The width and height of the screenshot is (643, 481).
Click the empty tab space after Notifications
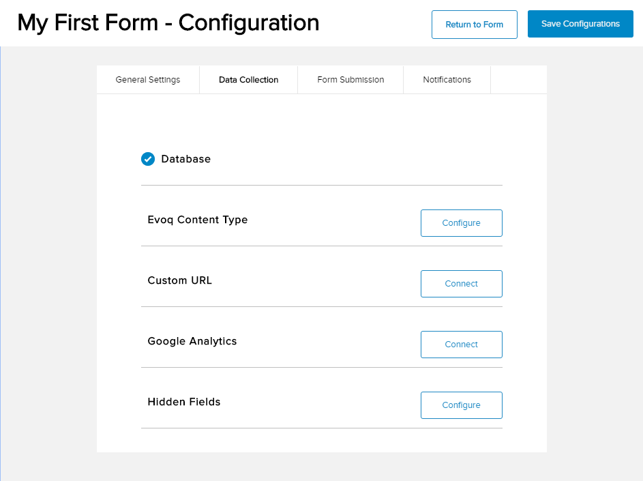(x=518, y=80)
